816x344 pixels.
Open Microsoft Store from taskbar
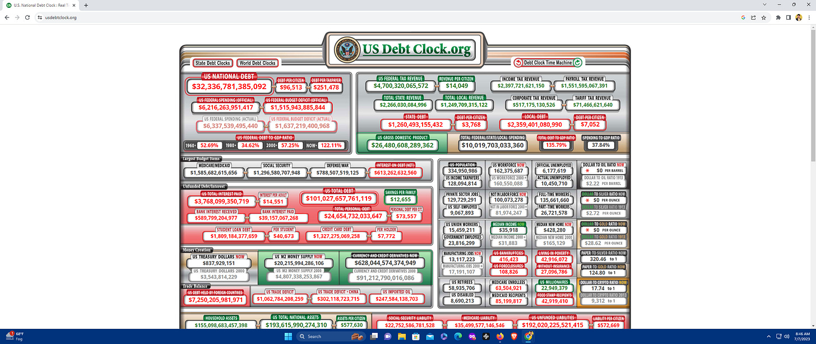[x=416, y=336]
